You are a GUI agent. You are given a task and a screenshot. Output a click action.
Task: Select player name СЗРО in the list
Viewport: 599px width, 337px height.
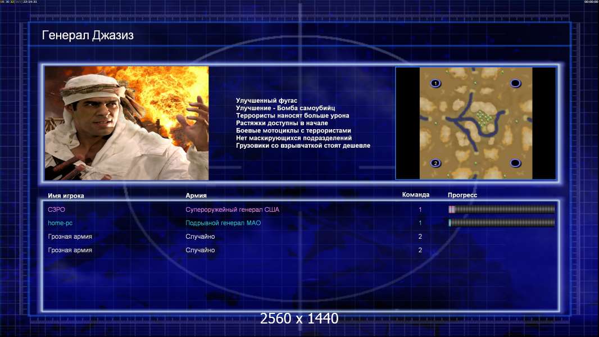click(56, 210)
